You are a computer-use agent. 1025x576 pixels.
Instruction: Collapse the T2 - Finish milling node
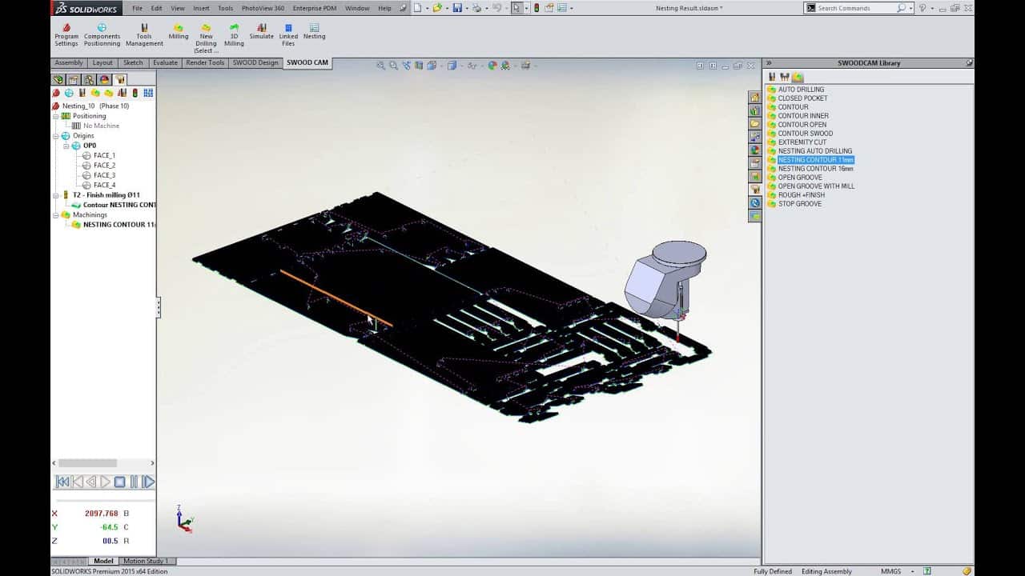pyautogui.click(x=56, y=195)
